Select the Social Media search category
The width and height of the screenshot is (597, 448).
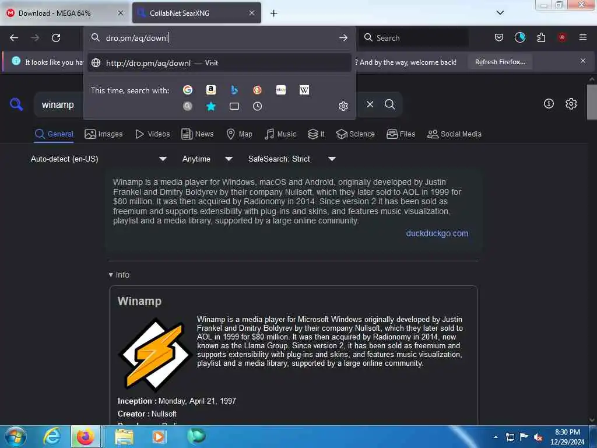[454, 134]
